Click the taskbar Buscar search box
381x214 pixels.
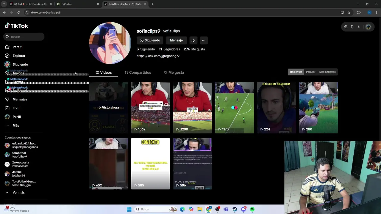[x=156, y=209]
